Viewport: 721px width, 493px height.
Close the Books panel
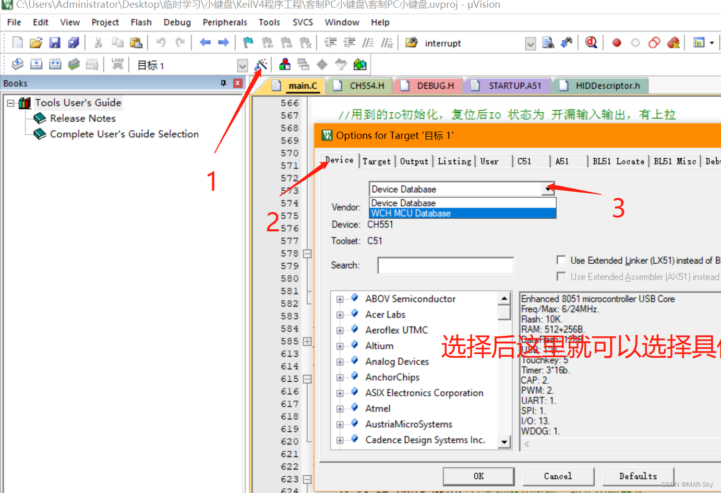(x=238, y=83)
